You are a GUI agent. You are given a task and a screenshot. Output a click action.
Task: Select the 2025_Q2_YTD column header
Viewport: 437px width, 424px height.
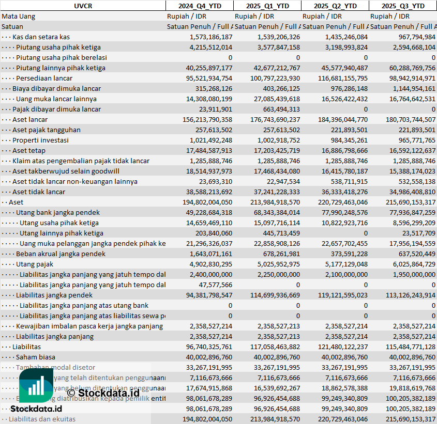coord(335,6)
